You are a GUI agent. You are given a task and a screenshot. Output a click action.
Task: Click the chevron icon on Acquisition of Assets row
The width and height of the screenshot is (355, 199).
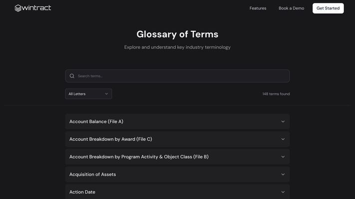pyautogui.click(x=283, y=175)
